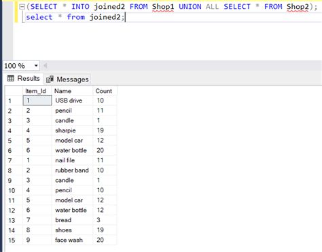
Task: Select 'pencil' in result row 10
Action: (72, 190)
